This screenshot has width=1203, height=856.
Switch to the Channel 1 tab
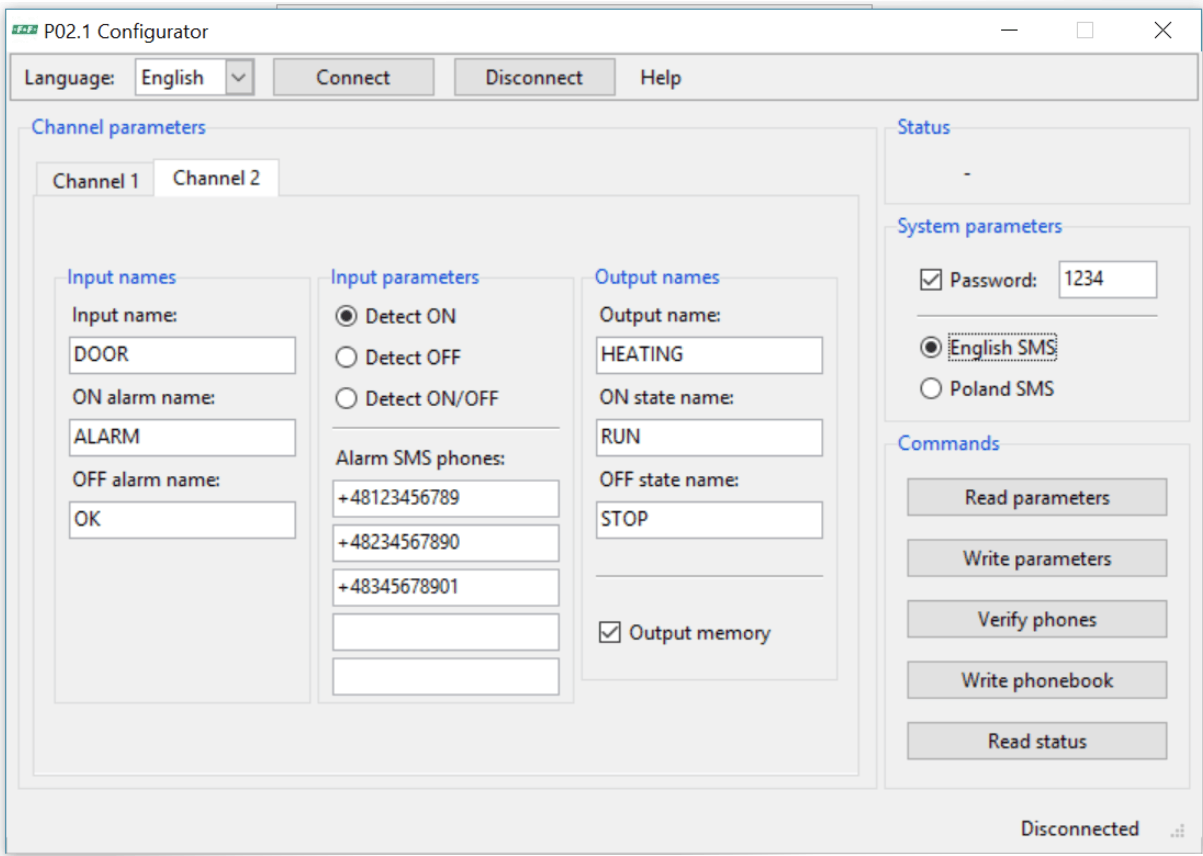(x=95, y=181)
